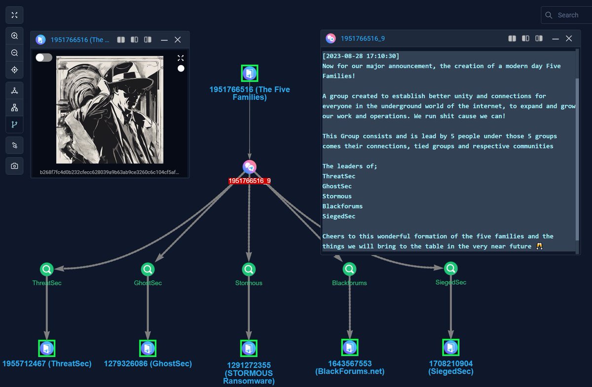Viewport: 592px width, 387px height.
Task: Zoom in on the graph
Action: point(14,36)
